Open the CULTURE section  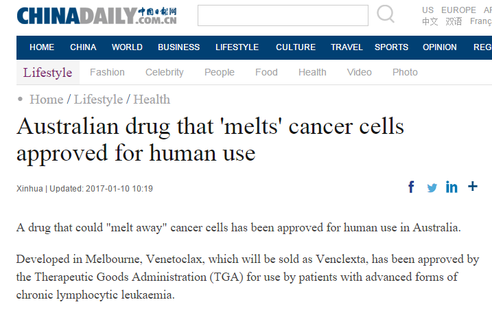[295, 47]
